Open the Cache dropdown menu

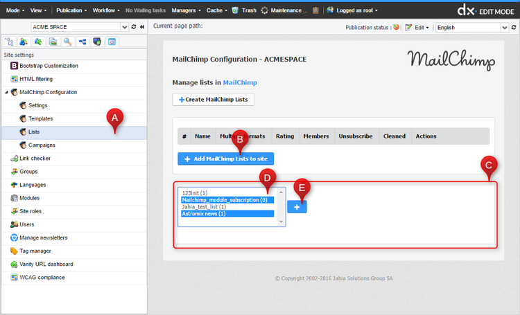pyautogui.click(x=217, y=10)
